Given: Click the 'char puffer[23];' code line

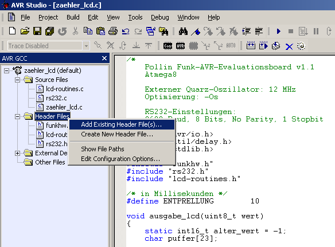Looking at the screenshot, I should pos(181,238).
